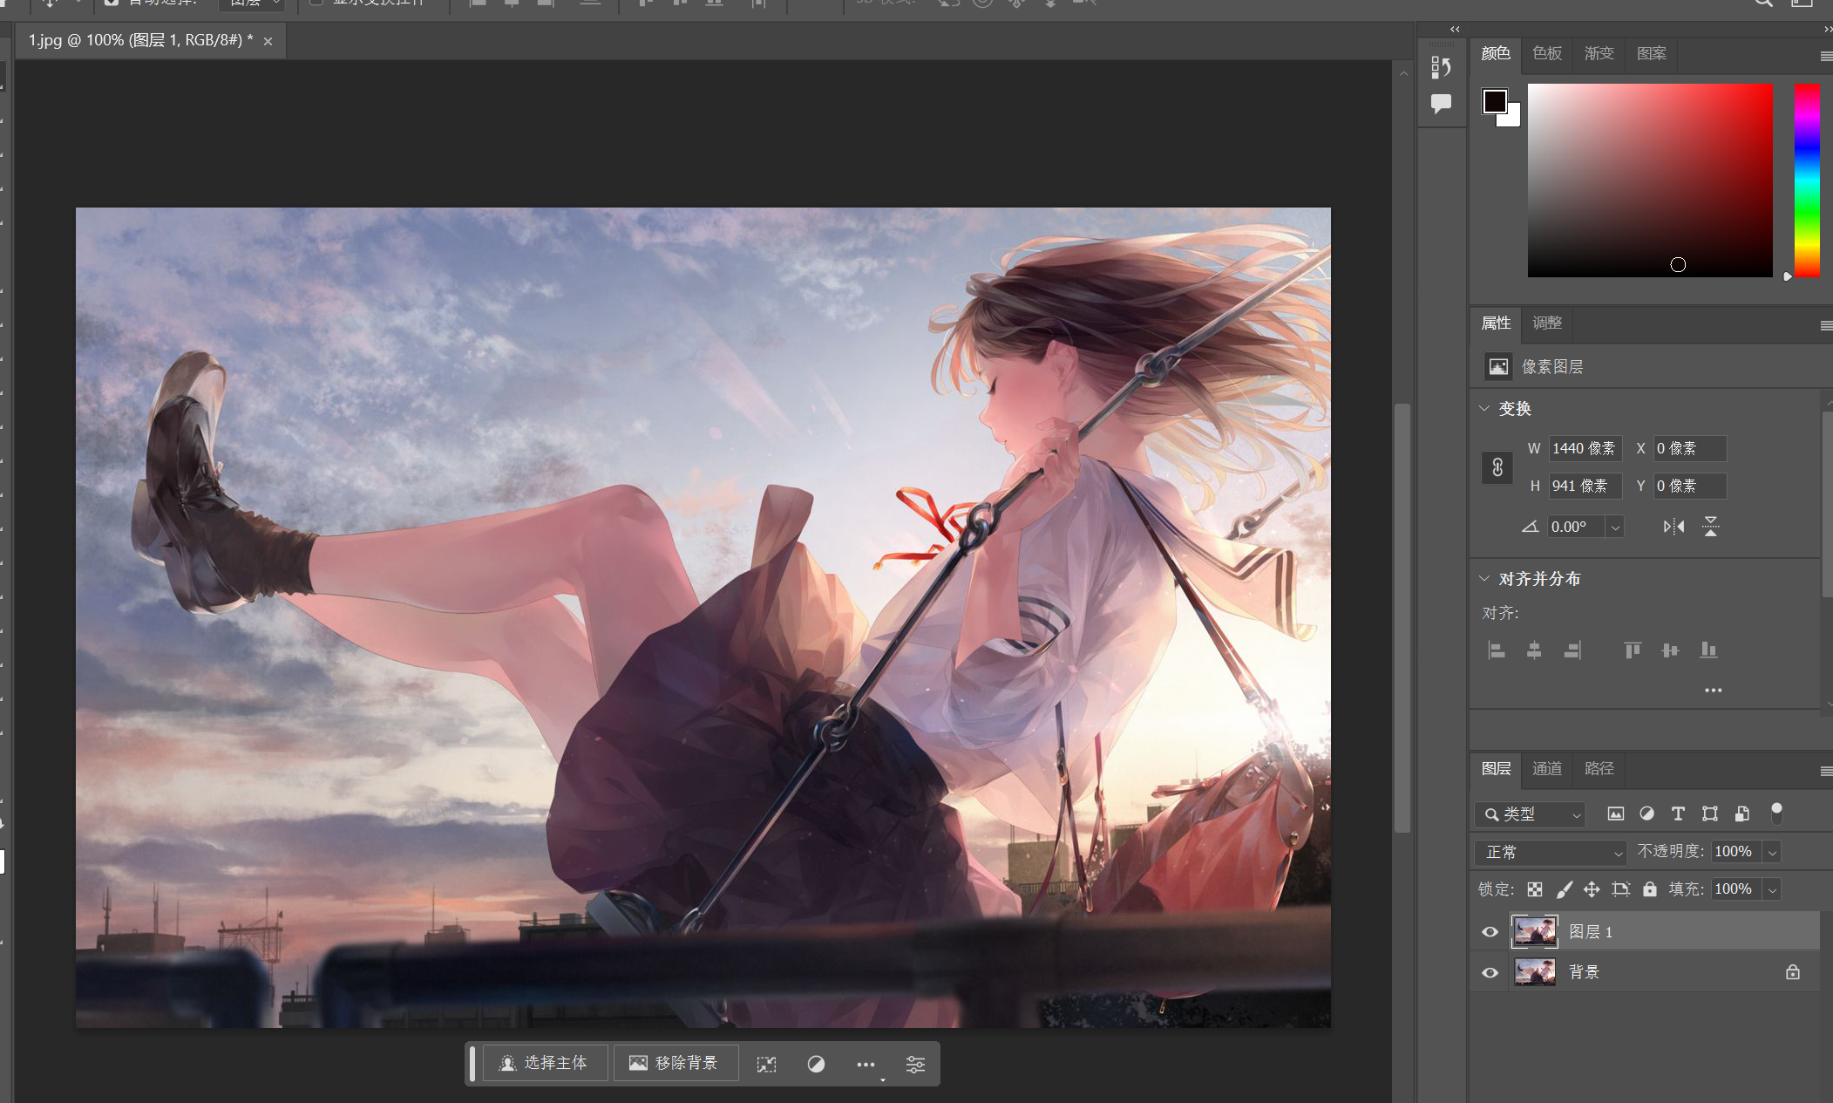This screenshot has width=1833, height=1103.
Task: Click the lock image pixels brush icon
Action: 1565,889
